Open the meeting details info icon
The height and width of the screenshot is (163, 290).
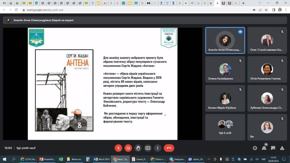[x=255, y=148]
